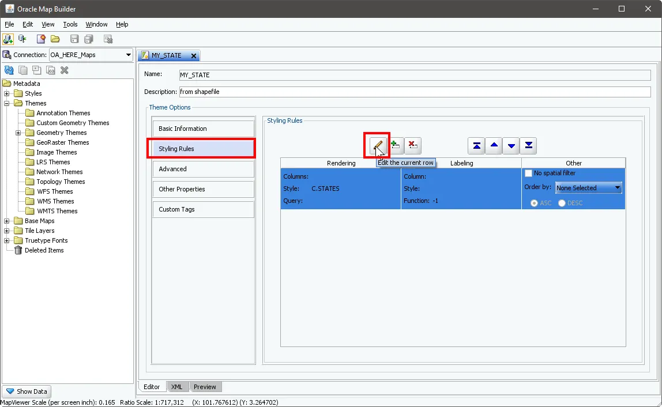Click the add database connection icon

7,39
